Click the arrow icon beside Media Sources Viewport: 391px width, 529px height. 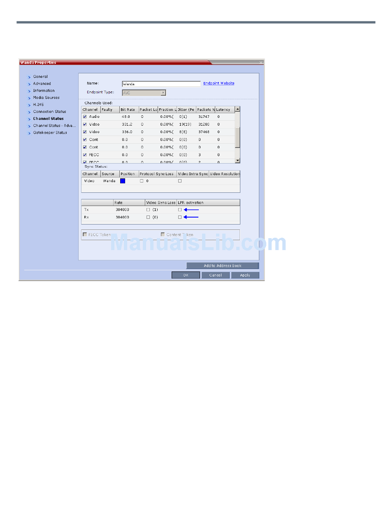point(29,98)
